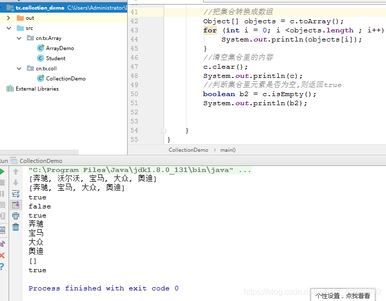The image size is (386, 301).
Task: Click the c.clear(); line in editor
Action: click(x=225, y=67)
